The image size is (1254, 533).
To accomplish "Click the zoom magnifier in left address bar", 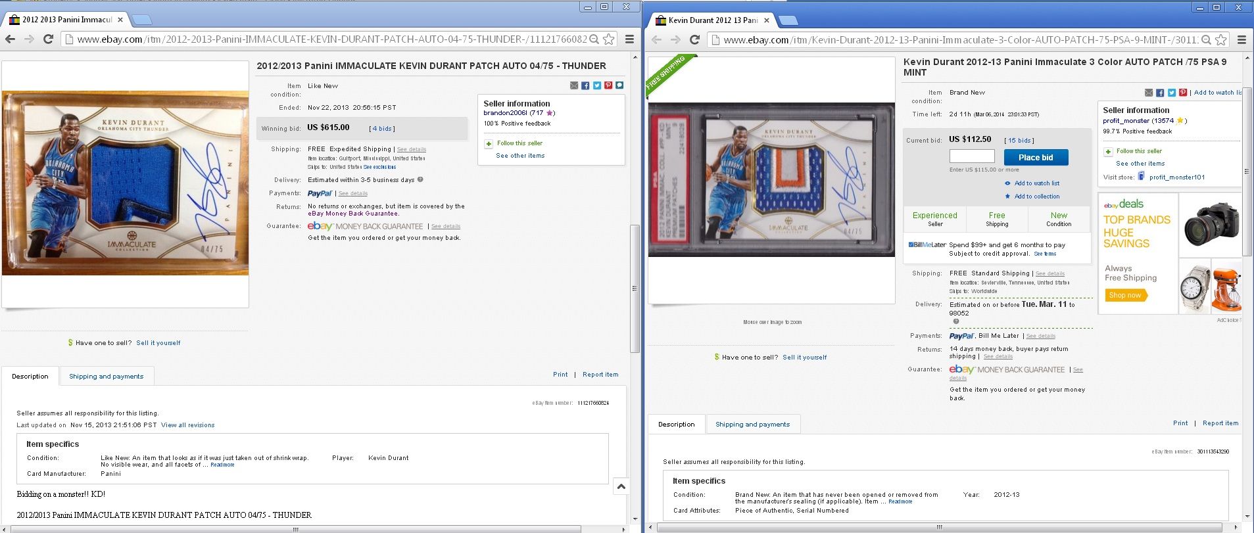I will (594, 39).
